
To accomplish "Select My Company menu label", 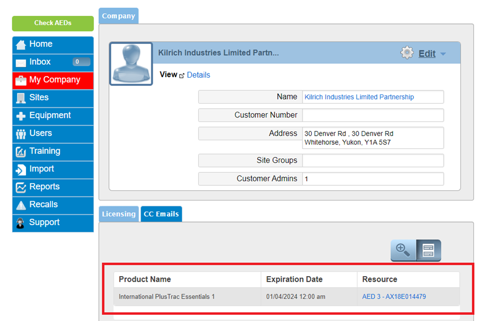I will point(55,80).
